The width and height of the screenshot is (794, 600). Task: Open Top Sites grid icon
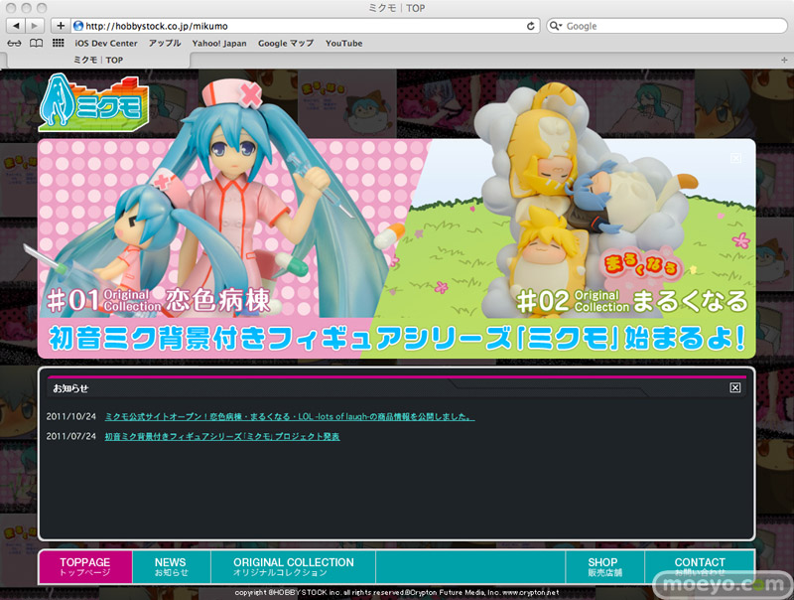tap(59, 44)
